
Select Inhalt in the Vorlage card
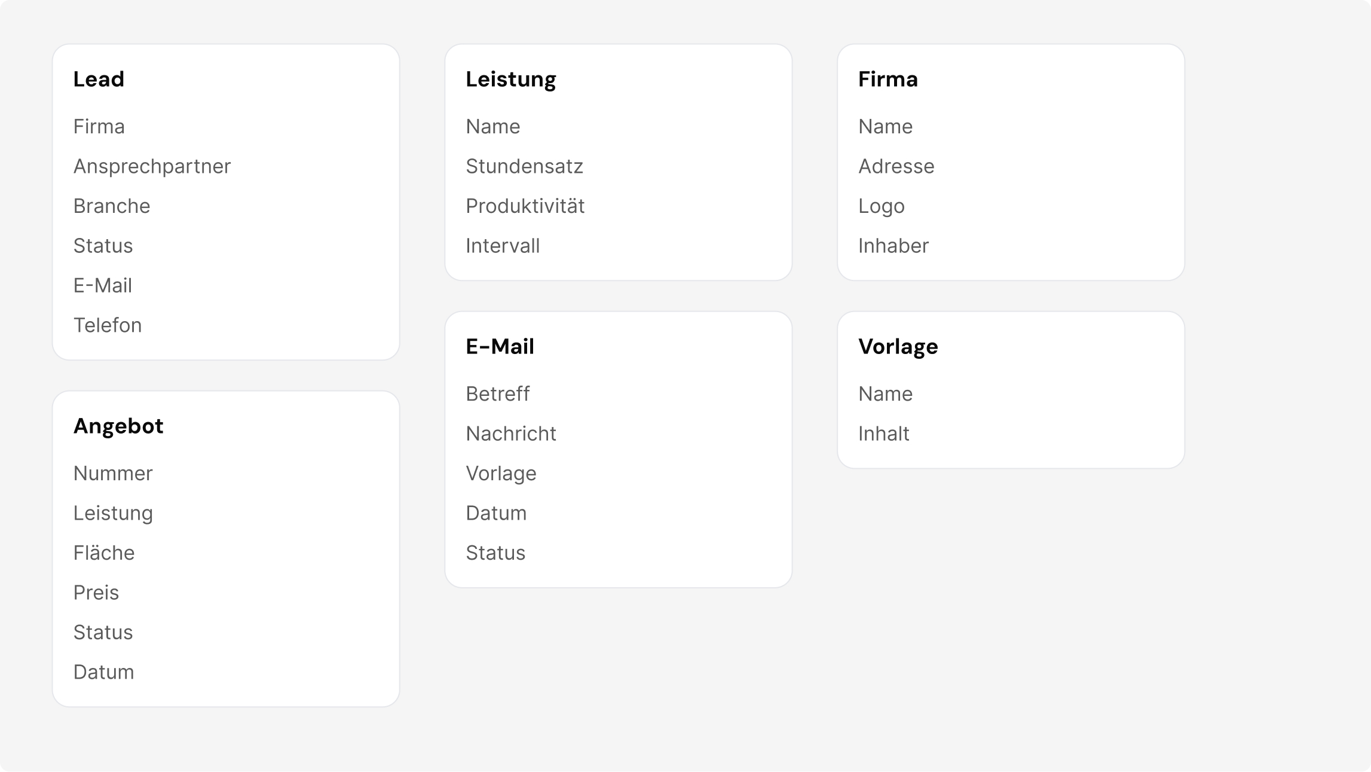point(884,434)
